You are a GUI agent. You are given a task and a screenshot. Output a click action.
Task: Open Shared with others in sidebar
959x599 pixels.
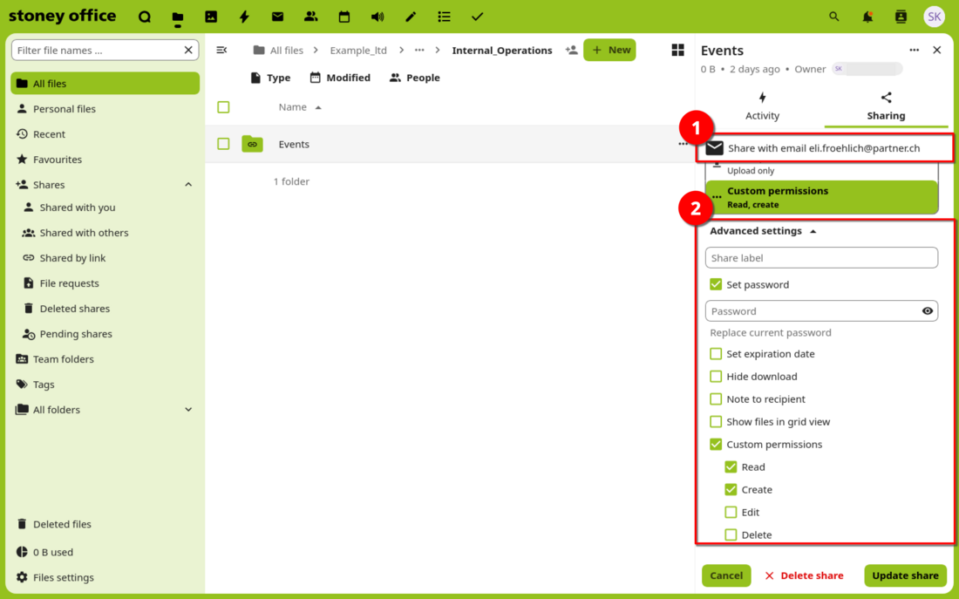click(84, 233)
